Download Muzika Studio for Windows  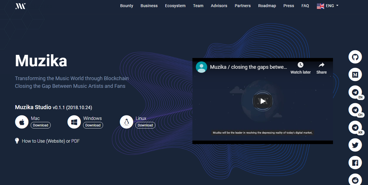click(93, 125)
